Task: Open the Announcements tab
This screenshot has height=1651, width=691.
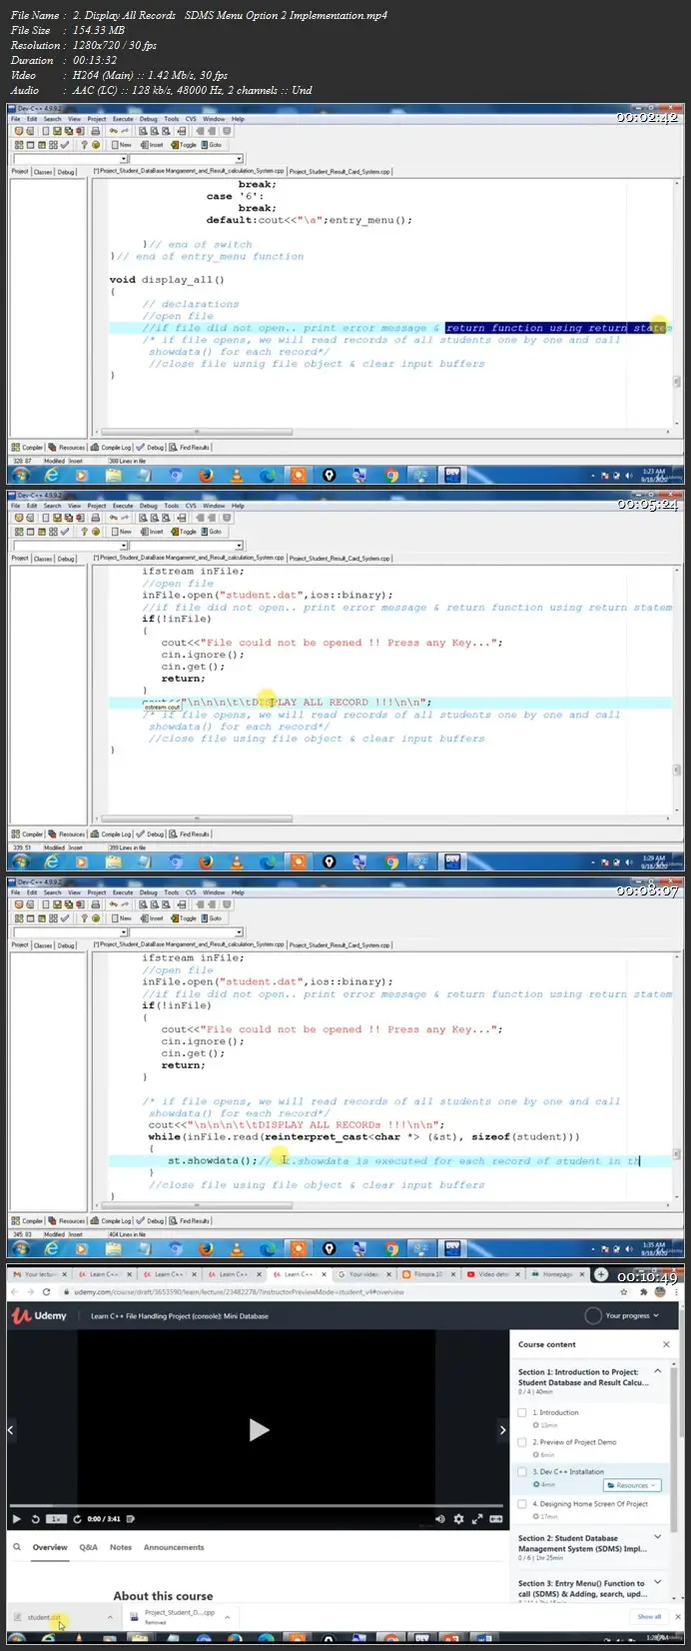Action: (174, 1547)
